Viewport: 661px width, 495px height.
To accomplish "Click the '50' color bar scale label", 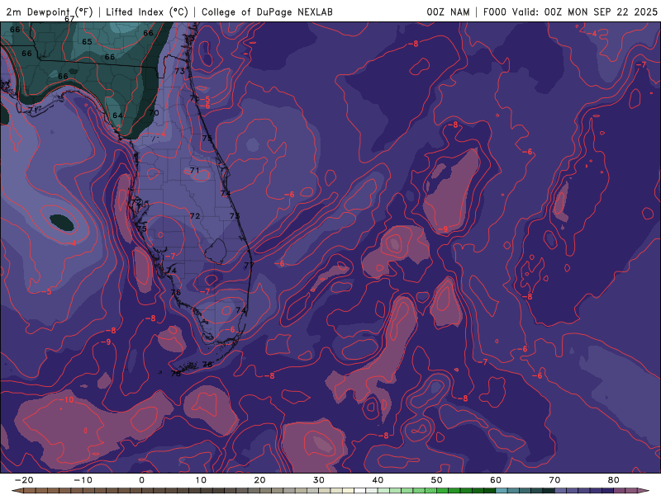I will 437,480.
